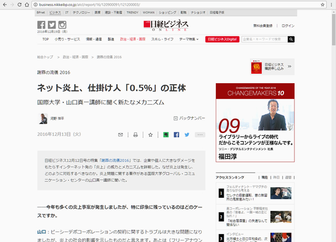Open the Changemakers 10 福田淳 banner
The width and height of the screenshot is (336, 242).
[255, 123]
